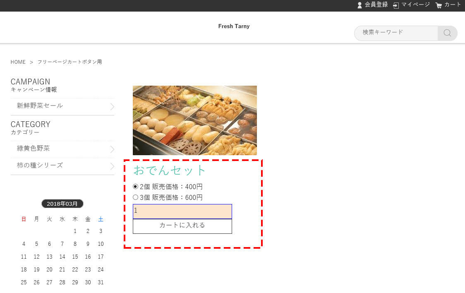Select the 2個 400円 radio option
The width and height of the screenshot is (465, 293).
point(136,187)
